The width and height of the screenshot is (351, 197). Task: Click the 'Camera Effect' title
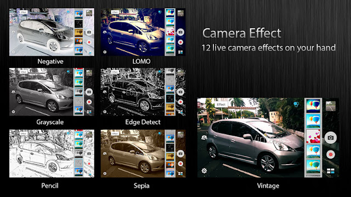[242, 33]
